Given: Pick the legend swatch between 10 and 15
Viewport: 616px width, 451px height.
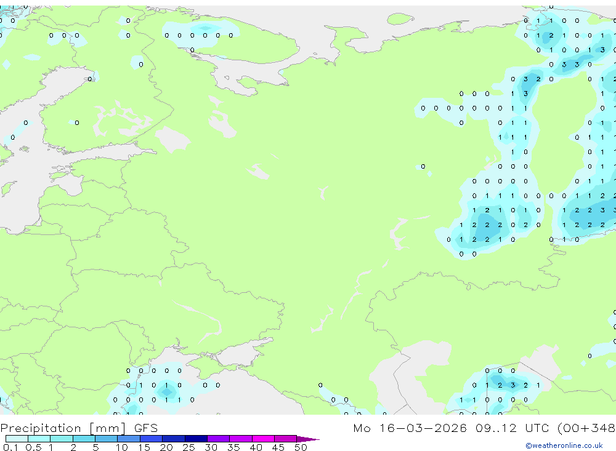Looking at the screenshot, I should [129, 439].
